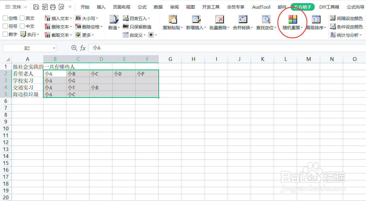Open the 查找定位 dropdown label
This screenshot has width=366, height=201.
pos(266,28)
